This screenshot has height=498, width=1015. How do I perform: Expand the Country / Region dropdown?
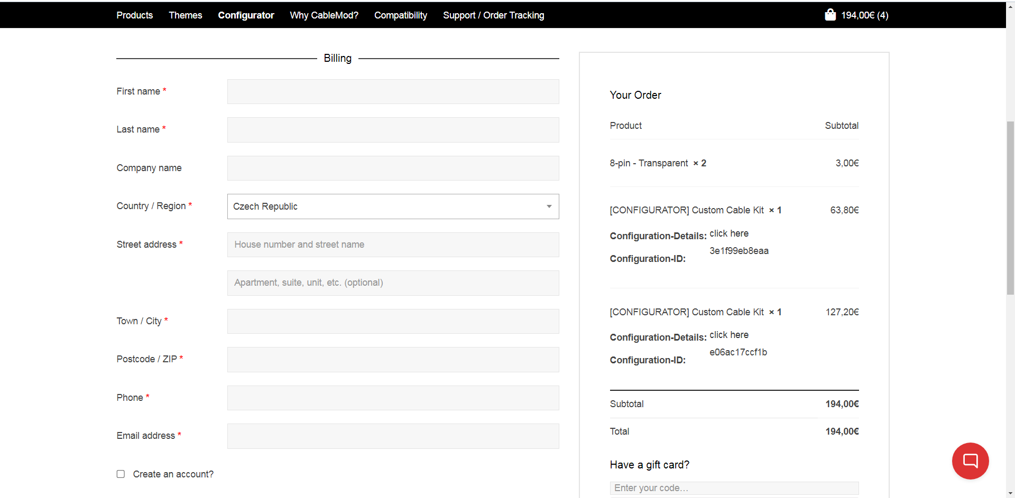pyautogui.click(x=393, y=206)
